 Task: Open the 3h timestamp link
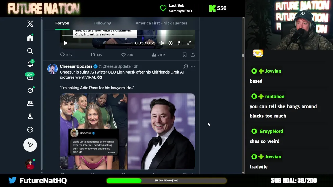(136, 66)
